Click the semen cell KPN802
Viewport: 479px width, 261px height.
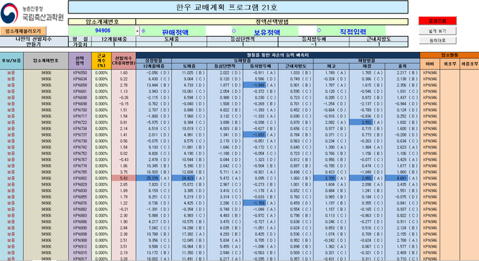(80, 178)
